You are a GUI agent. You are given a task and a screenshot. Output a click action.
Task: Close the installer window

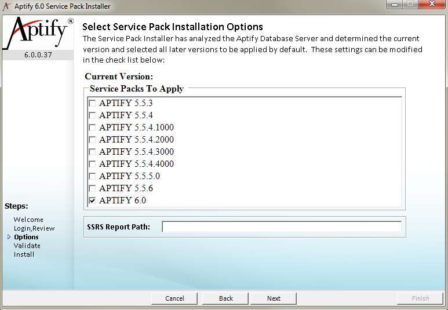point(432,4)
